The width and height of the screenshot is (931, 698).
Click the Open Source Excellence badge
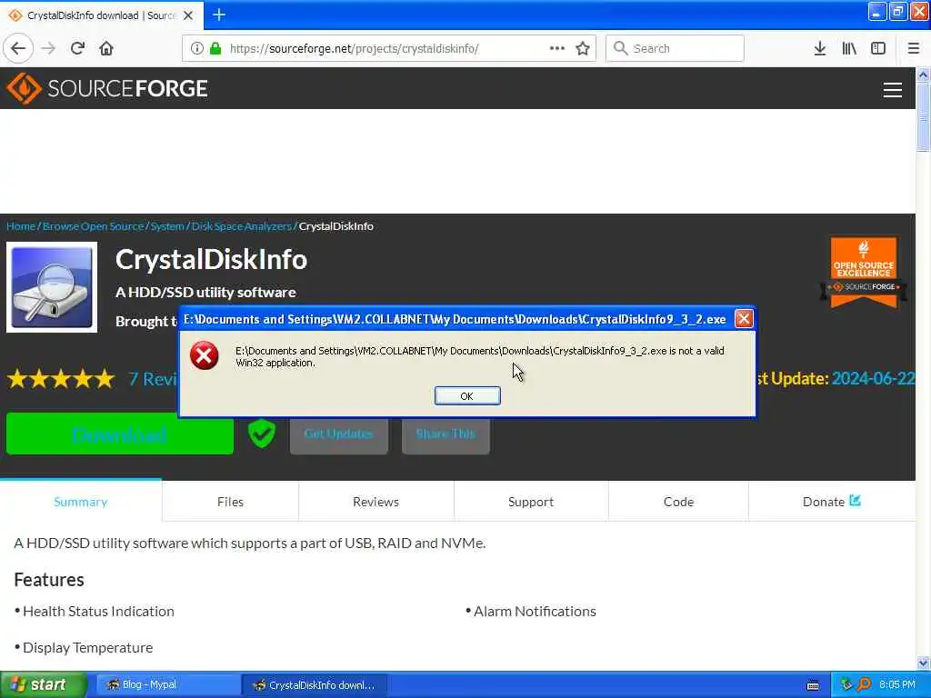864,273
